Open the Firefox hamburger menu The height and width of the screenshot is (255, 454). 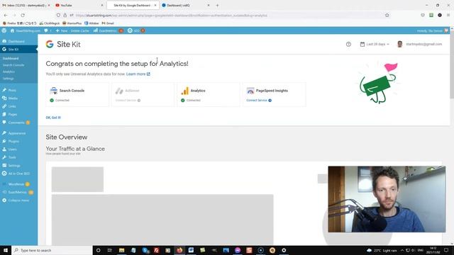[x=448, y=16]
